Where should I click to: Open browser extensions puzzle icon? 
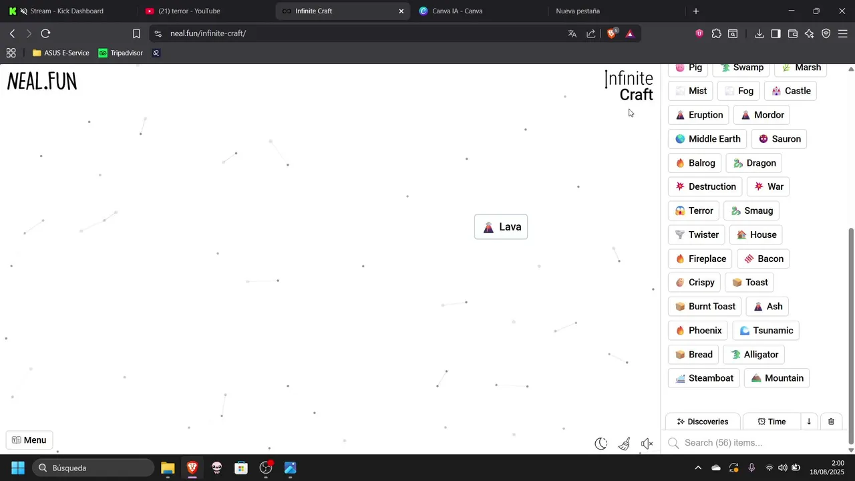point(717,33)
